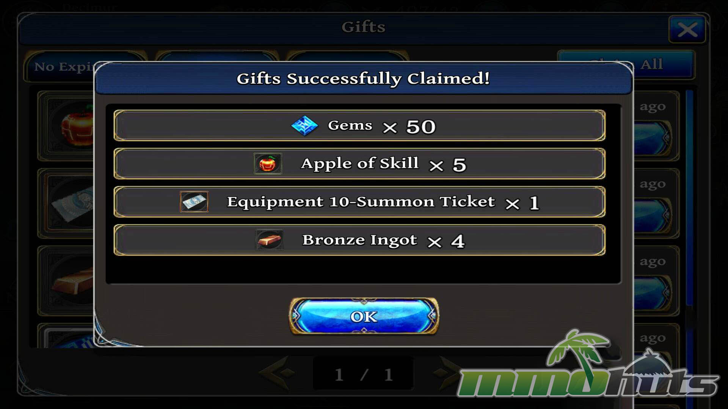Viewport: 728px width, 409px height.
Task: Click the Equipment 10-Summon Ticket icon
Action: pos(194,201)
